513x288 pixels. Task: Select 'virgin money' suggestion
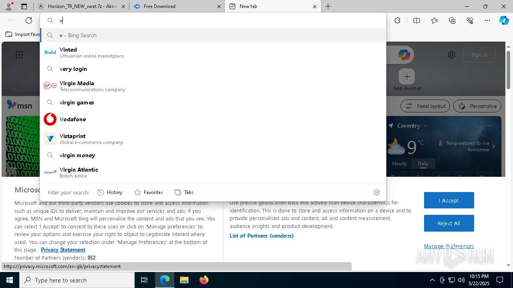tap(213, 155)
